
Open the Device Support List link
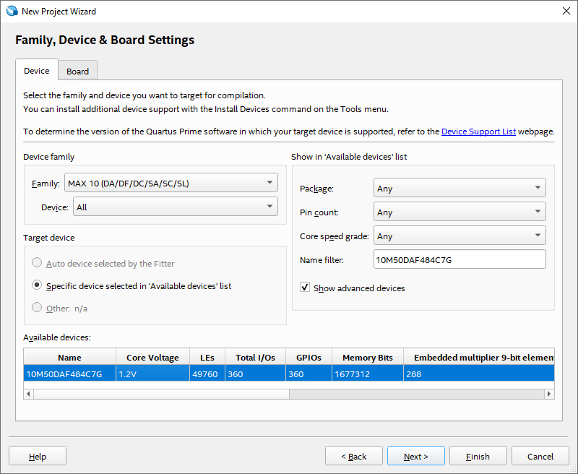point(478,132)
